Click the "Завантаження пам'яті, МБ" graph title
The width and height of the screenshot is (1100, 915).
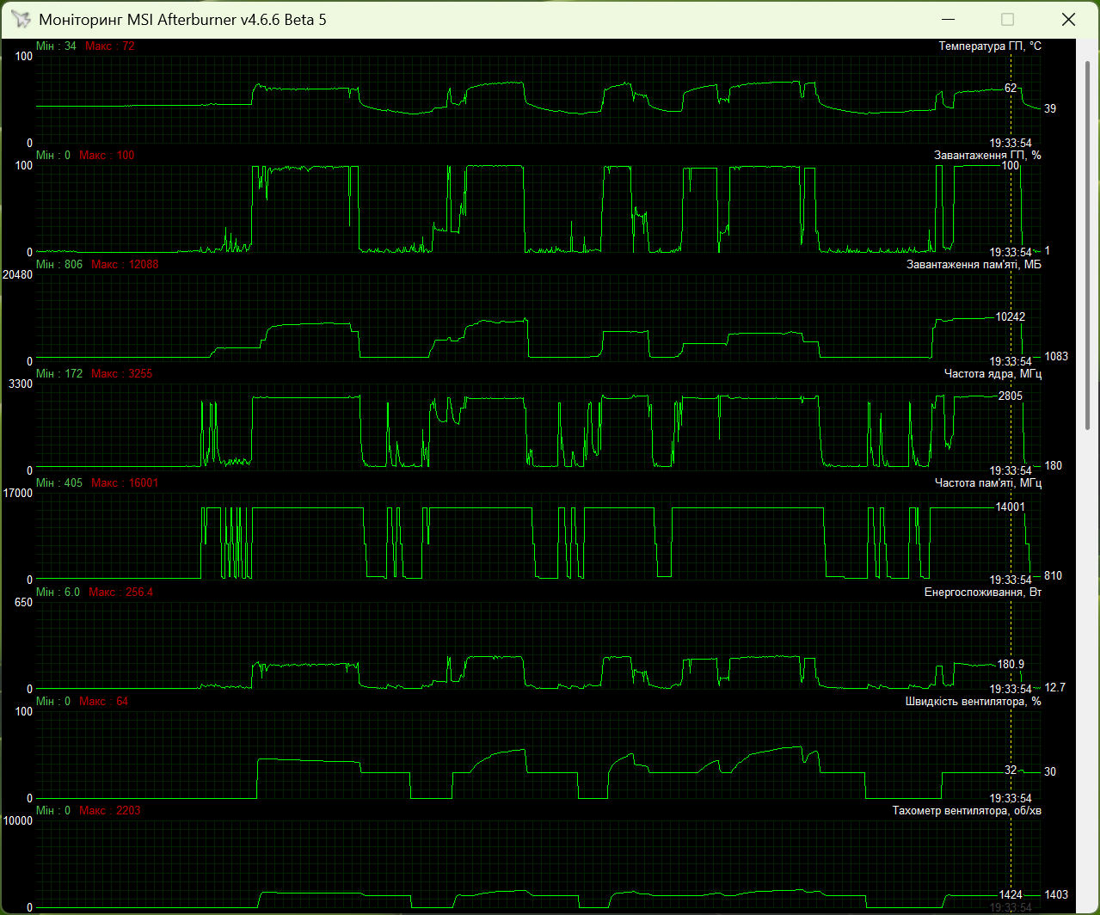tap(974, 265)
